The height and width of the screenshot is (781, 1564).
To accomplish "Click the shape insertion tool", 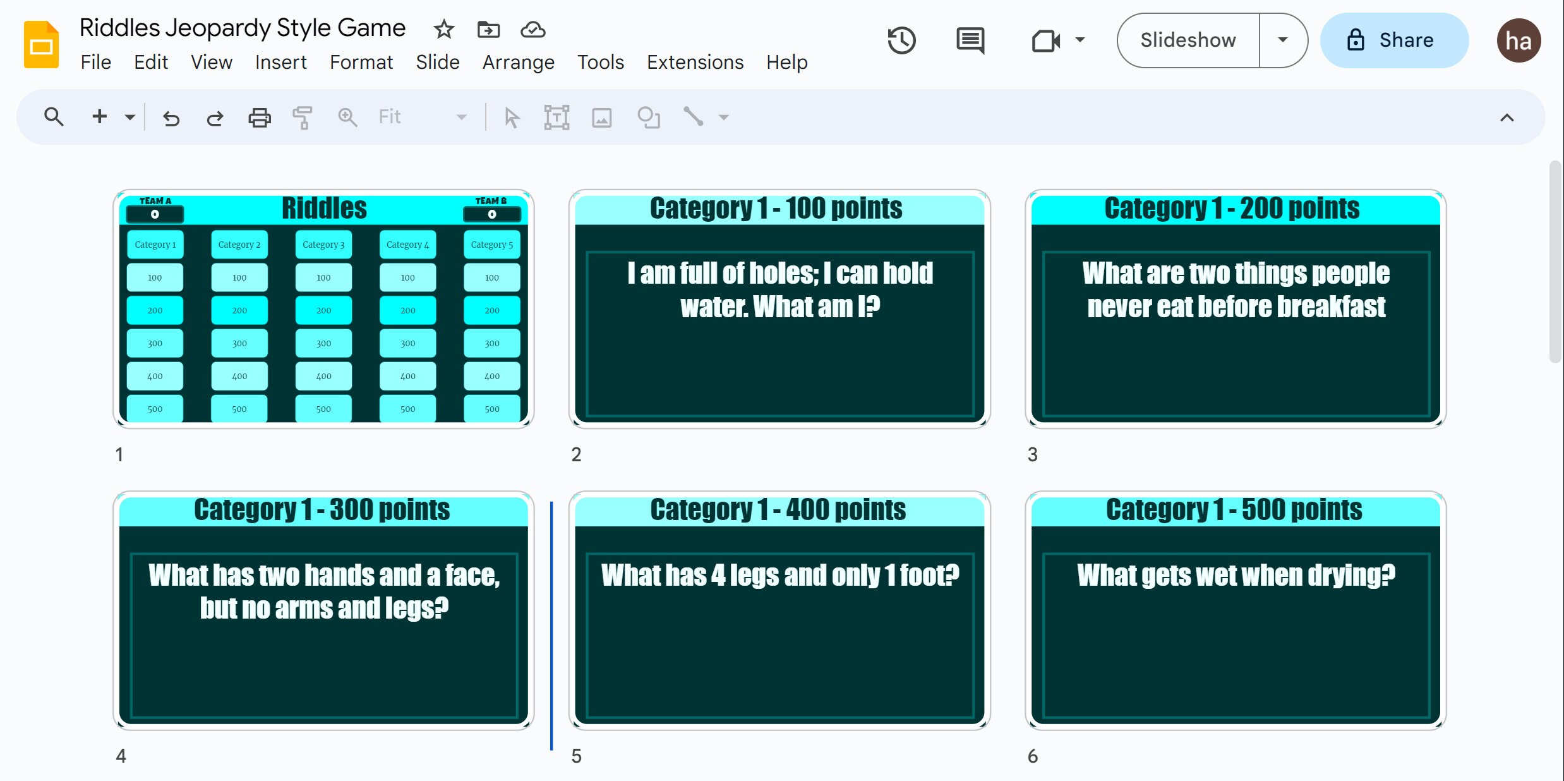I will pos(649,117).
